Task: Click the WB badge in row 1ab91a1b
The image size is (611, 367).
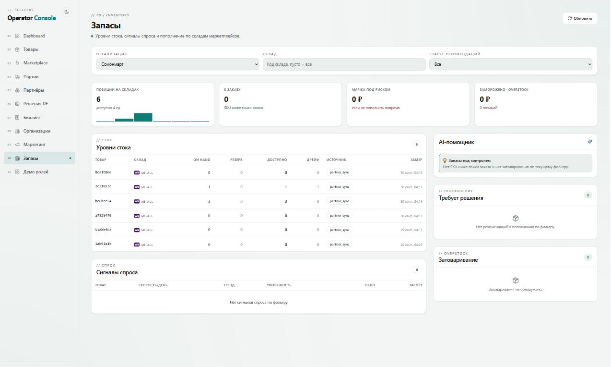Action: (x=137, y=245)
